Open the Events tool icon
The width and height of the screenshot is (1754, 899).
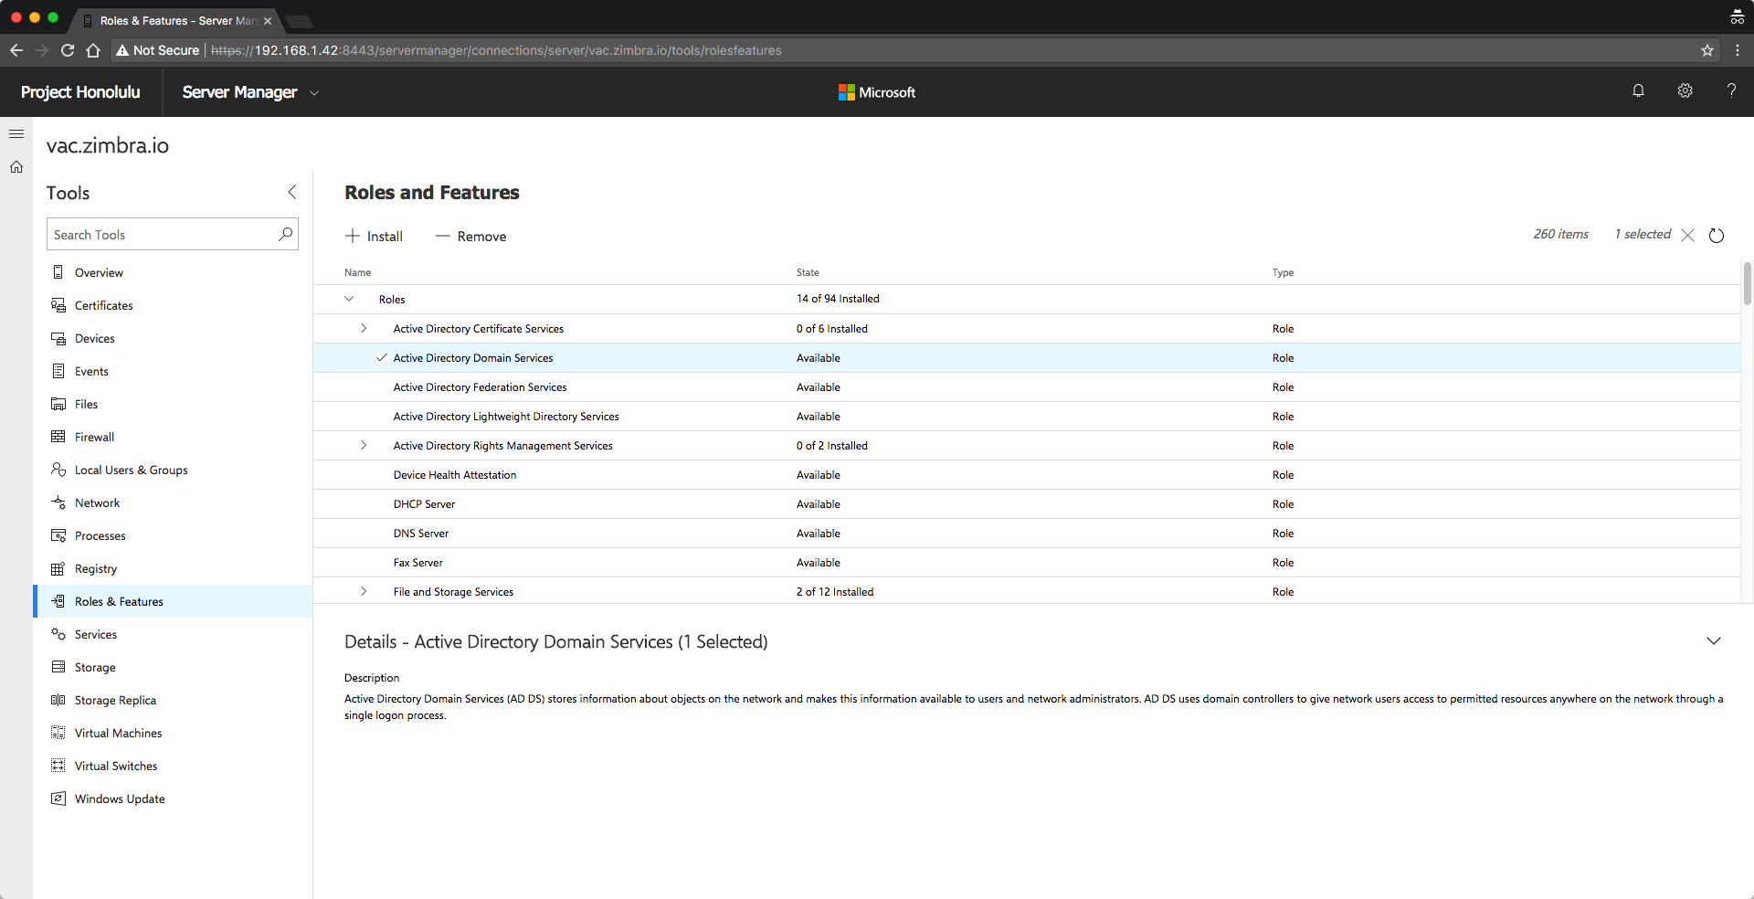[58, 371]
